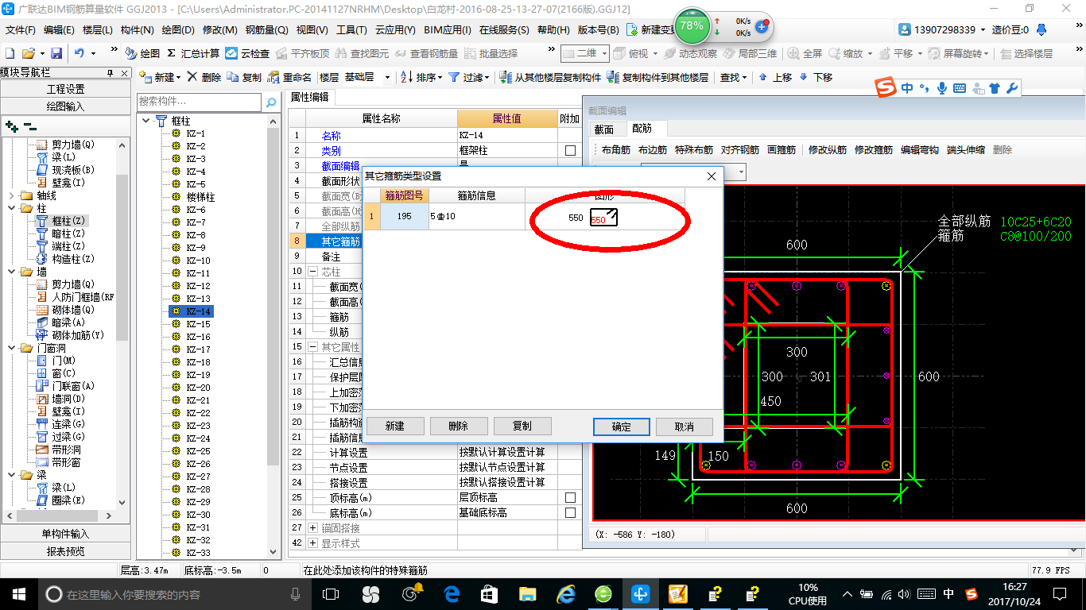Open the 钢筋量(Q) menu
Image resolution: width=1086 pixels, height=610 pixels.
(266, 29)
